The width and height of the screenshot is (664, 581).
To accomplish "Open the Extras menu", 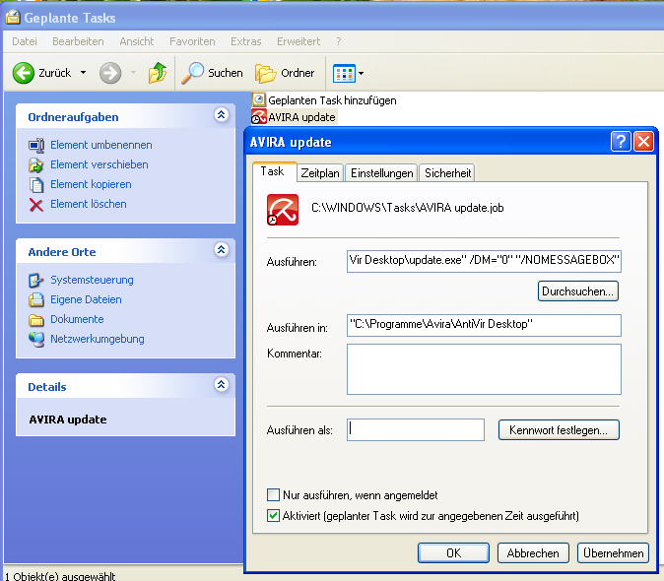I will click(x=246, y=41).
